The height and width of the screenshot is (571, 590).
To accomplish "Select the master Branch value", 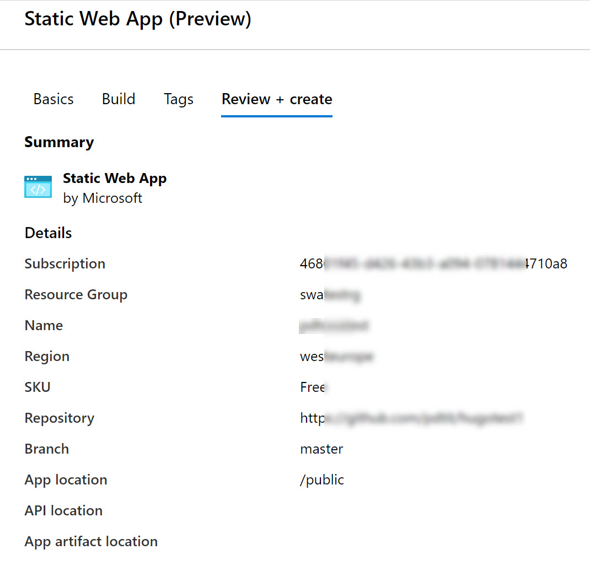I will click(321, 449).
